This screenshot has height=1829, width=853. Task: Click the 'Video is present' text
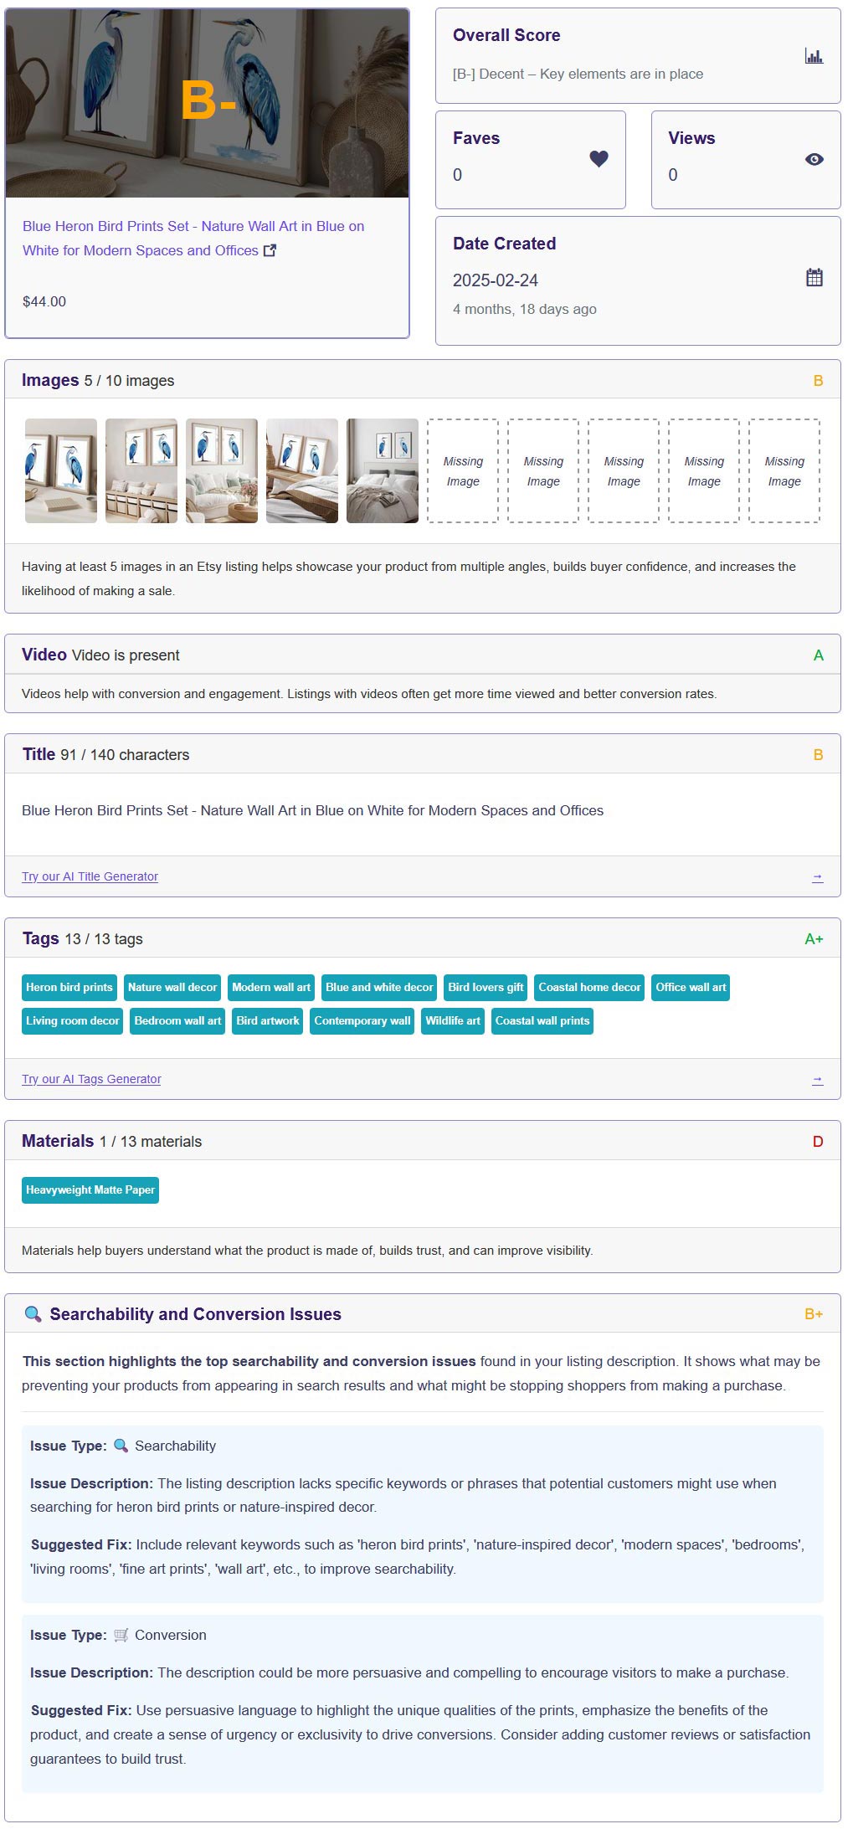(x=126, y=655)
